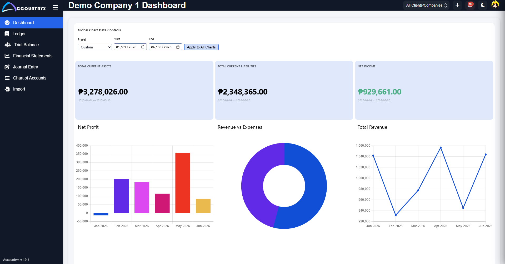The image size is (505, 264).
Task: Click the Feb 2026 revenue low point
Action: coord(396,215)
